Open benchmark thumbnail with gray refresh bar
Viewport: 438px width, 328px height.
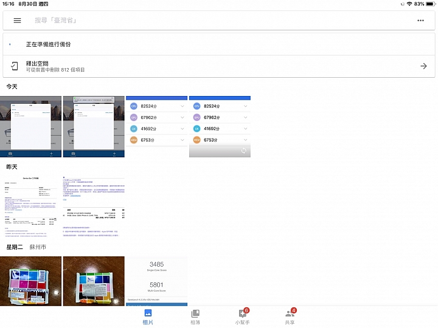[x=220, y=126]
